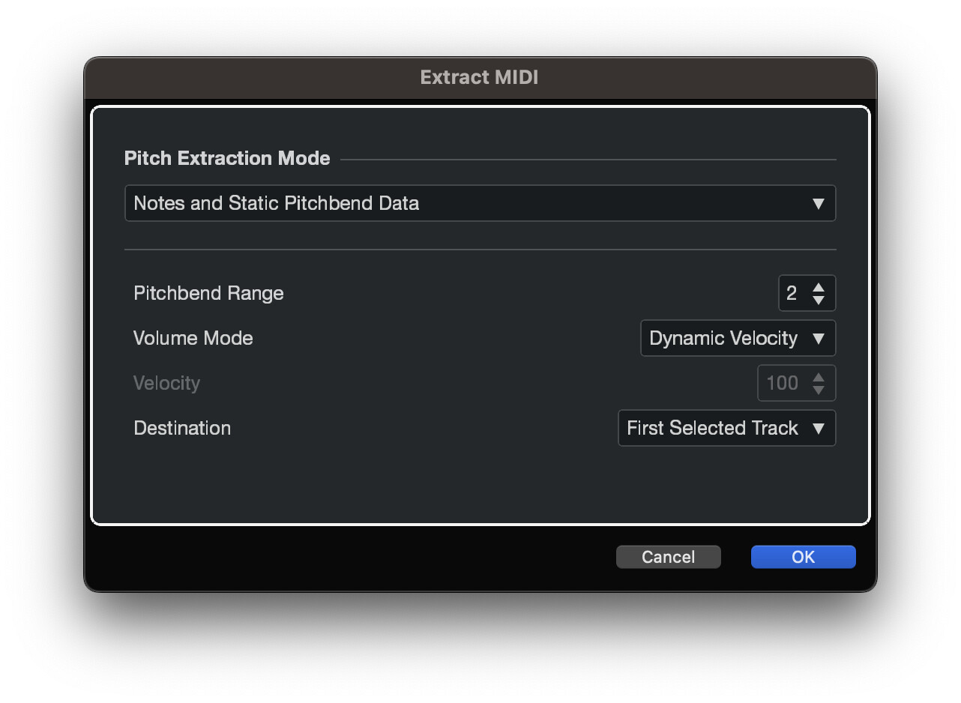Open the Pitch Extraction Mode dropdown
This screenshot has width=961, height=703.
[480, 203]
